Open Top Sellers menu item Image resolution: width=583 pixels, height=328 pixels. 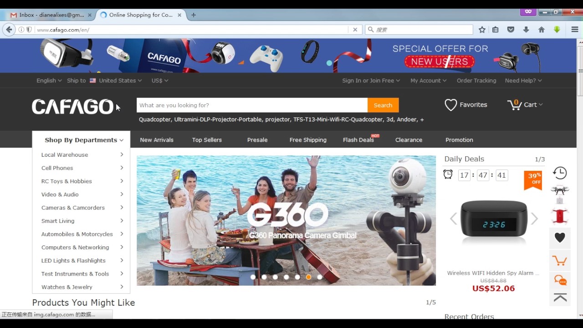(207, 140)
